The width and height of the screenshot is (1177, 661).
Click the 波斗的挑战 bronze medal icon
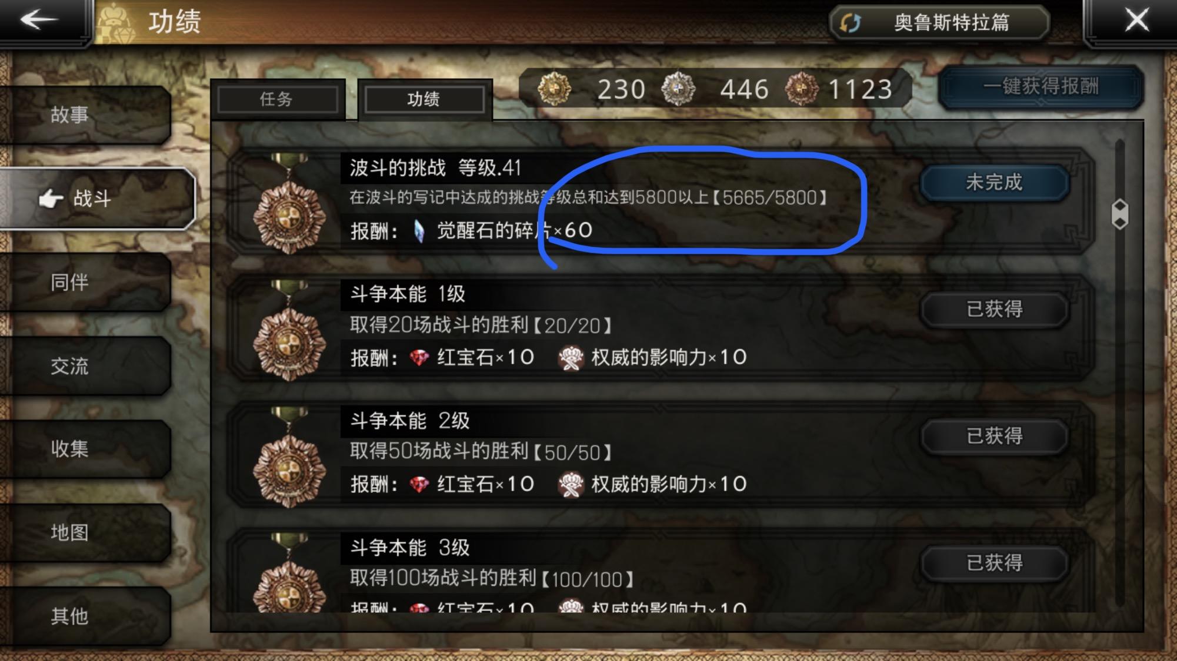[289, 204]
